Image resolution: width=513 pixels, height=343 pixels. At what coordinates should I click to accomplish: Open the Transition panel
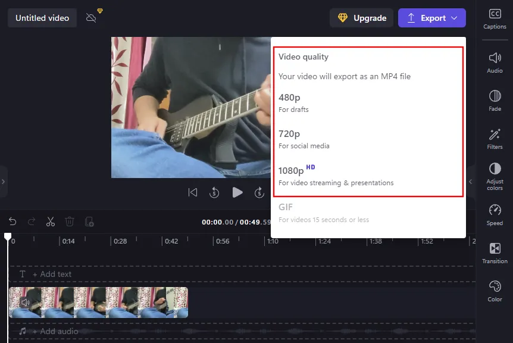[x=495, y=253]
